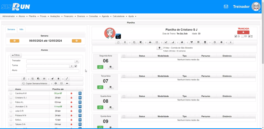
Task: Click the unlock padlock icon in Alunos toolbar
Action: click(52, 78)
